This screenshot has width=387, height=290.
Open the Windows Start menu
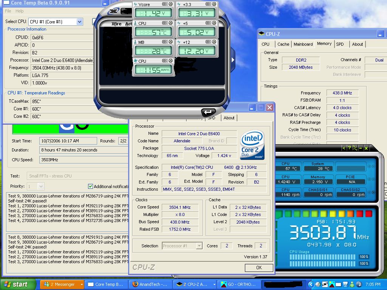click(x=18, y=284)
